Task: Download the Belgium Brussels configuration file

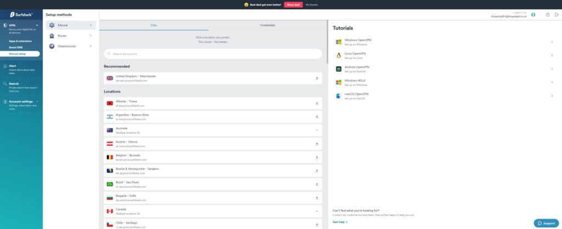Action: [317, 157]
